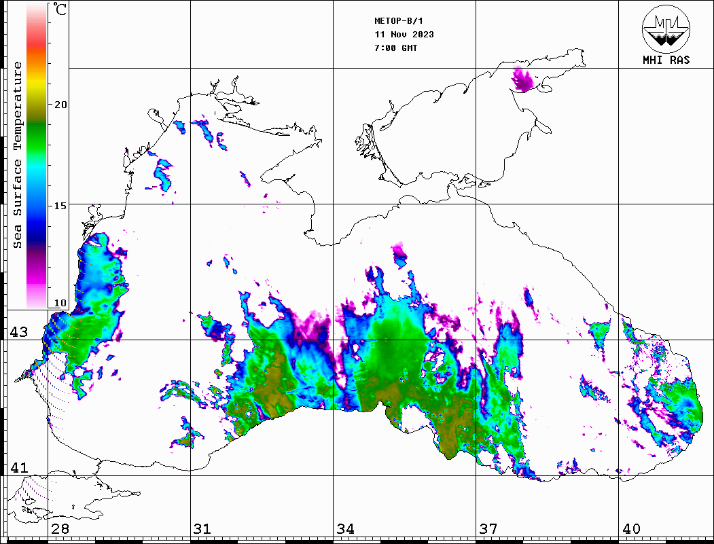
Task: Click longitude label 34
Action: pyautogui.click(x=346, y=529)
